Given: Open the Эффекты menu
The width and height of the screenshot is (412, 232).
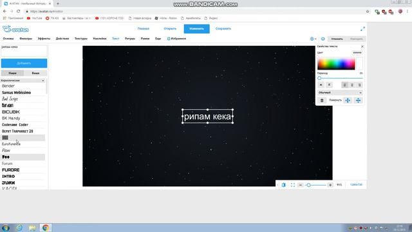Looking at the screenshot, I should click(44, 39).
